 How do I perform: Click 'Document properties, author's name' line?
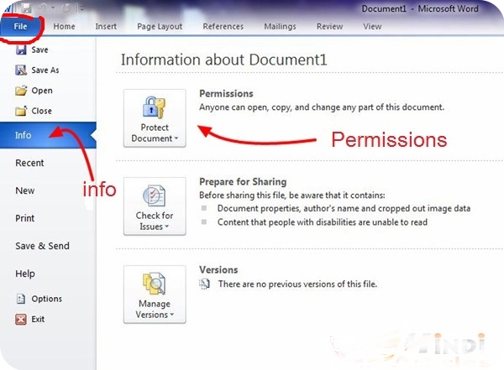coord(344,208)
